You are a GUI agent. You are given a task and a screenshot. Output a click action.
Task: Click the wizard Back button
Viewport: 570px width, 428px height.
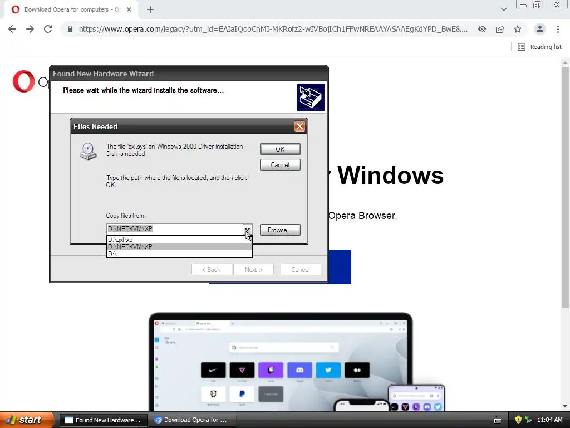tap(212, 270)
